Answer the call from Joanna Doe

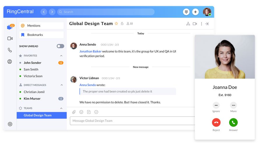click(x=233, y=122)
